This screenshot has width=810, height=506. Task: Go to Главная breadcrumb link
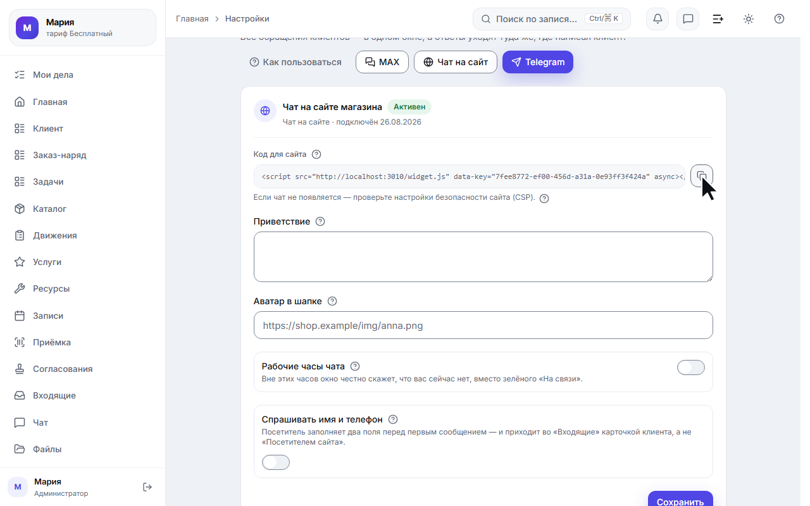point(192,19)
